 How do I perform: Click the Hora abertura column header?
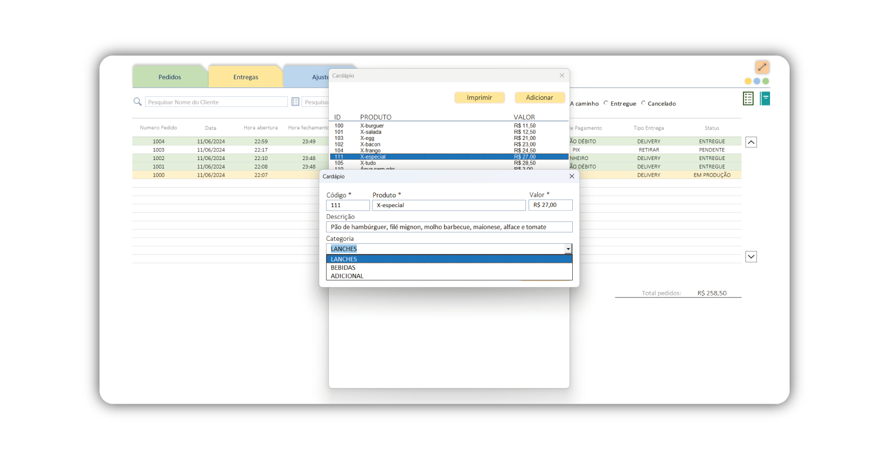261,128
